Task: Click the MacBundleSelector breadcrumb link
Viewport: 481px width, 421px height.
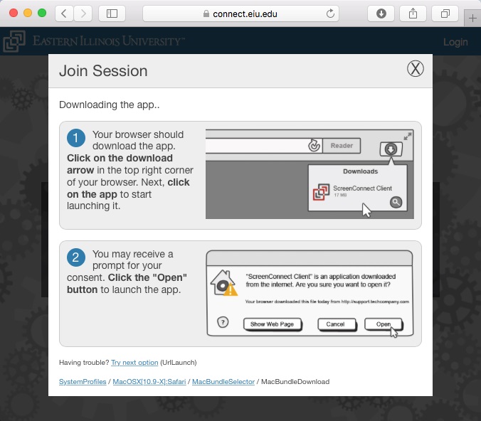Action: (x=223, y=382)
